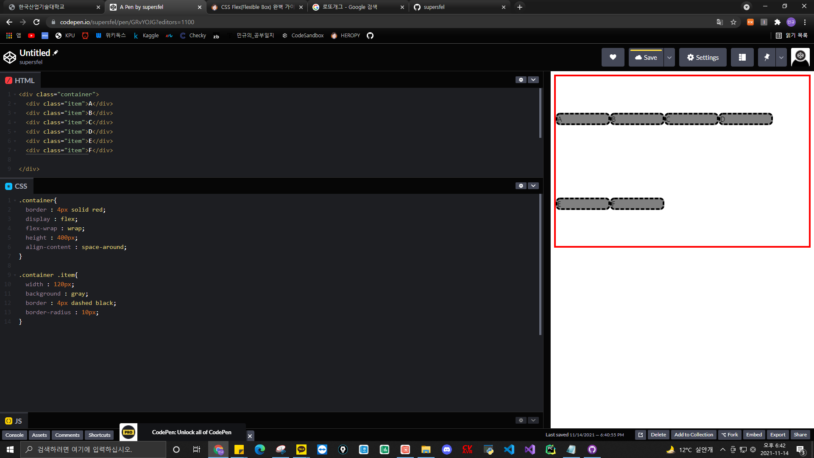Collapse HTML editor with chevron
814x458 pixels.
click(533, 80)
